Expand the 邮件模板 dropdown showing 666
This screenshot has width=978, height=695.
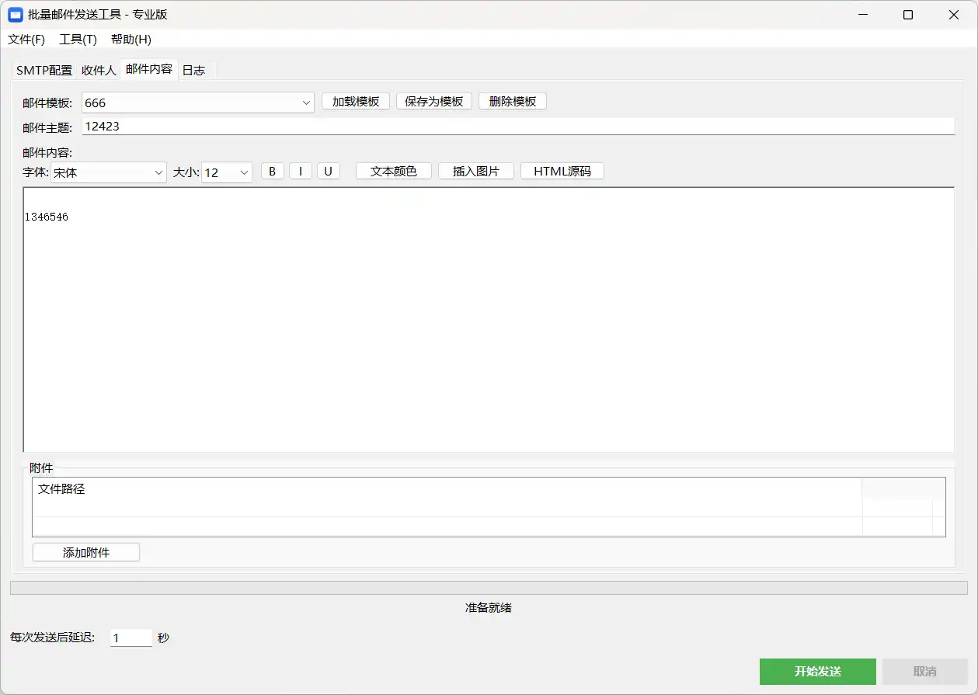(198, 103)
